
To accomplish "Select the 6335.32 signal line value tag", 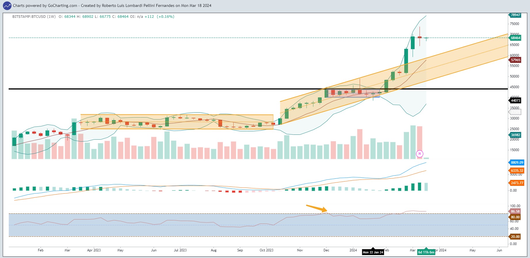I will coord(517,171).
